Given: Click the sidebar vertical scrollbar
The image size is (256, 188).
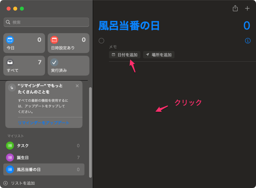Looking at the screenshot, I should click(x=90, y=133).
